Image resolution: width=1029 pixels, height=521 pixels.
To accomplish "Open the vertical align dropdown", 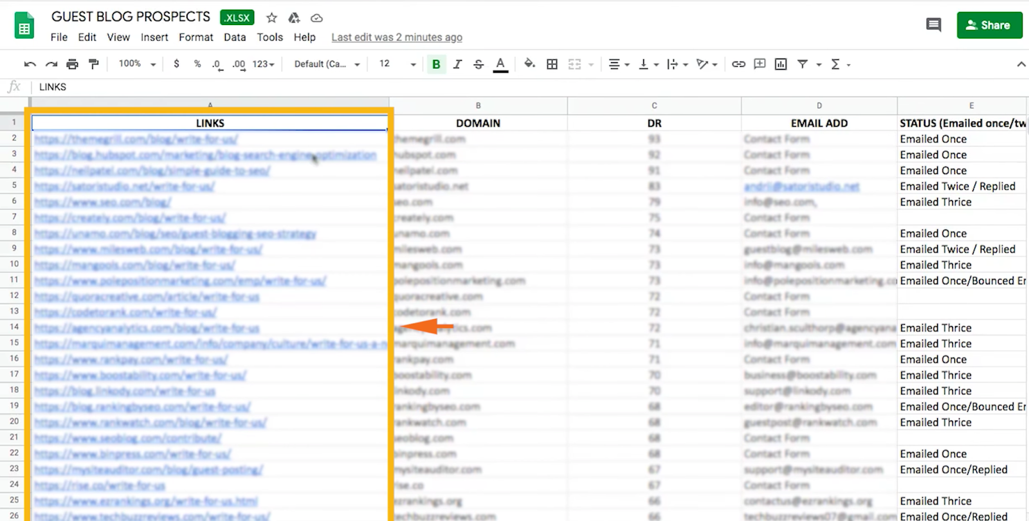I will (648, 64).
